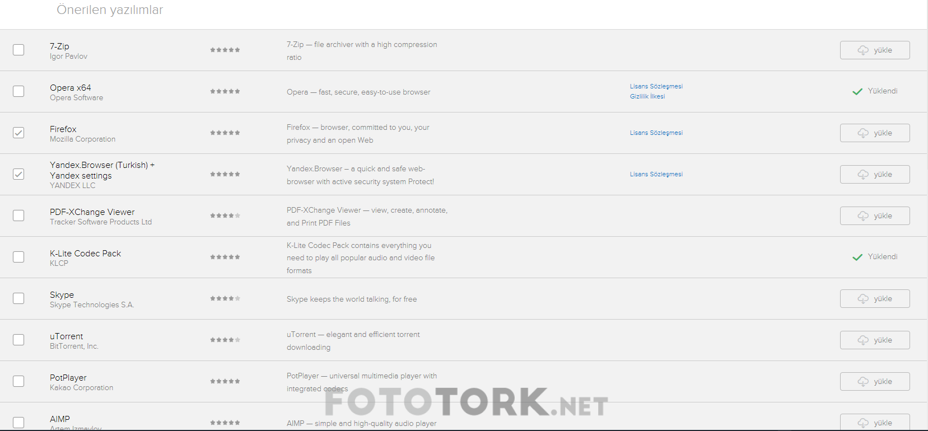Uncheck the Firefox checkbox
The width and height of the screenshot is (928, 431).
18,133
